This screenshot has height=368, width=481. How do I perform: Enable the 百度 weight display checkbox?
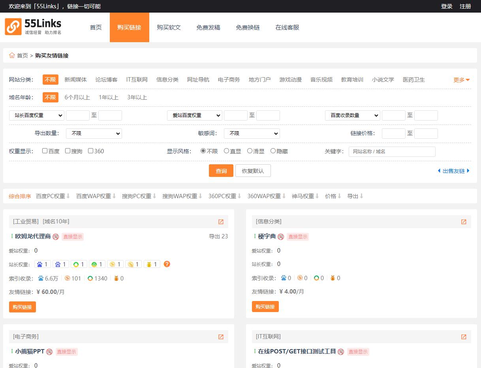(x=45, y=151)
